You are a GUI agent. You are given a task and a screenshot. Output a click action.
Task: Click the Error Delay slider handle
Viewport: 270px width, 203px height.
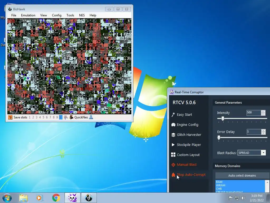point(219,137)
